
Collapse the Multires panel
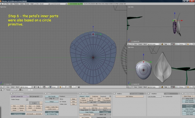(114, 94)
